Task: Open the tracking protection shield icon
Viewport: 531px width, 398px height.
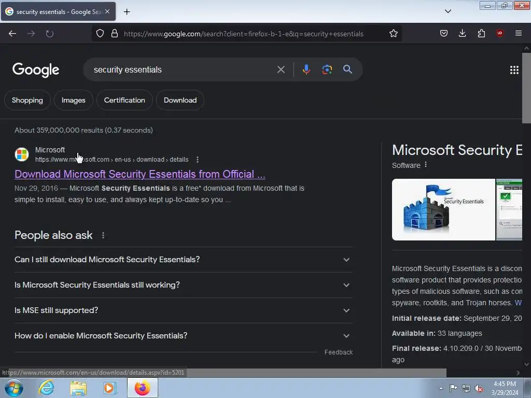Action: 100,34
